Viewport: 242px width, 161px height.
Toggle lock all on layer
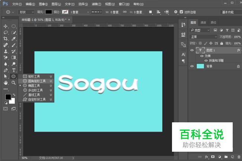click(222, 43)
